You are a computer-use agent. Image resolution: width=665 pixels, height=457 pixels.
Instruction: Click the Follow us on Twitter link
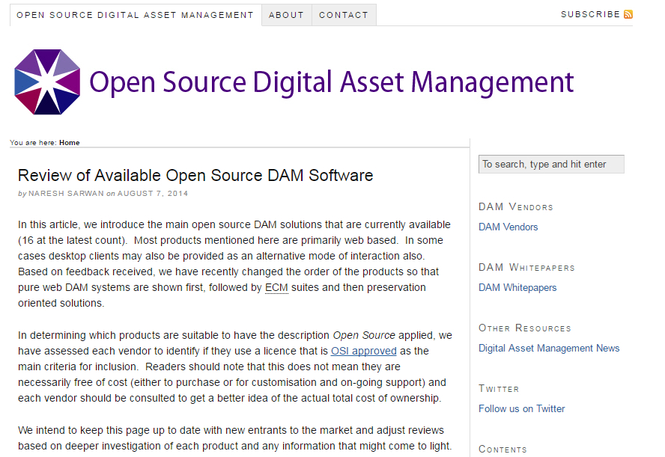(521, 409)
